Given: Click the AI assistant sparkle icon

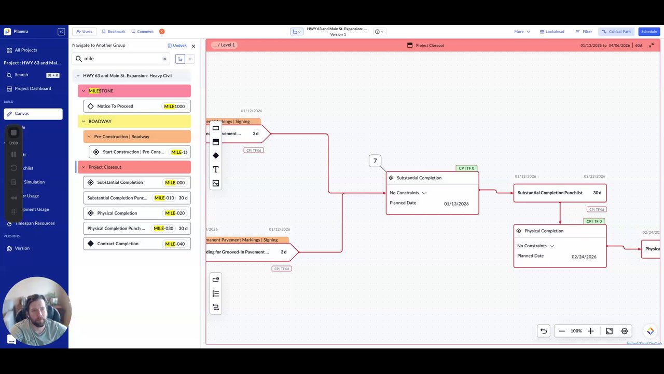Looking at the screenshot, I should (650, 331).
